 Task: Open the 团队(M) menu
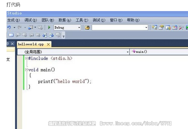(x=48, y=20)
